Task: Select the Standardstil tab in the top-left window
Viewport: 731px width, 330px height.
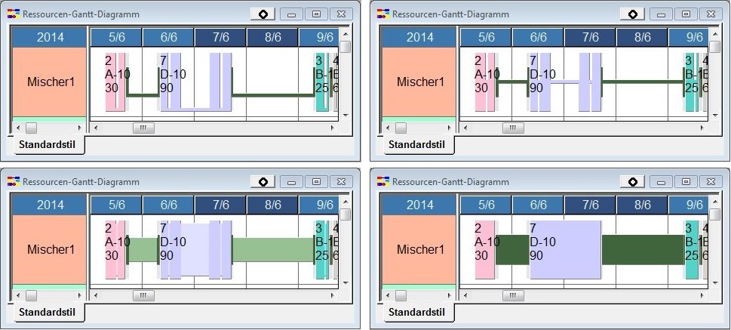Action: click(x=46, y=144)
